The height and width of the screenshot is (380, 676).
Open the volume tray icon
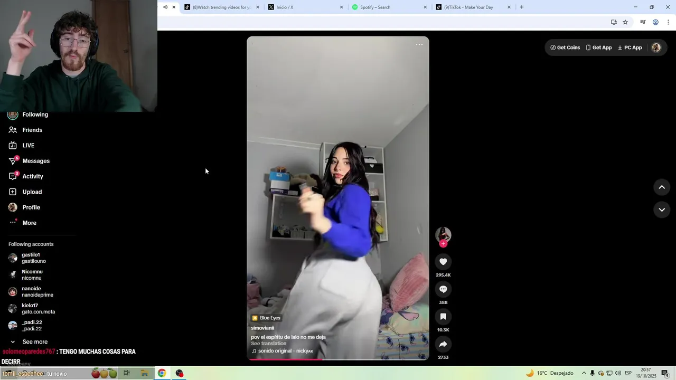[x=618, y=373]
